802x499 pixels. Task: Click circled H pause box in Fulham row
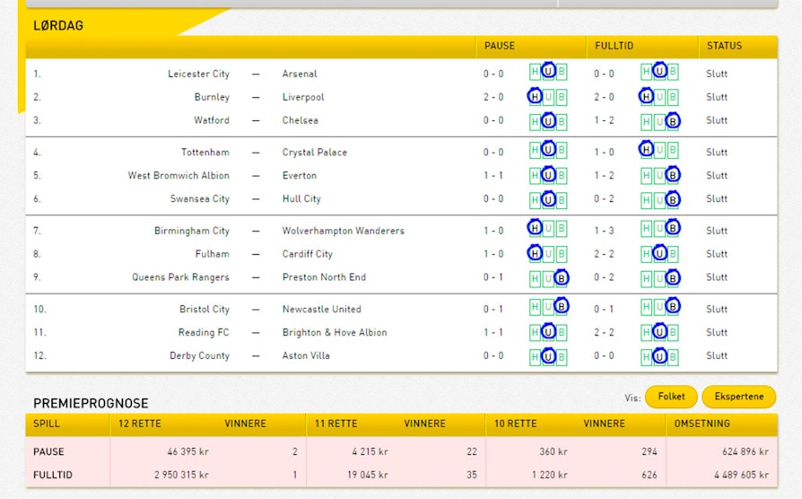[x=535, y=253]
